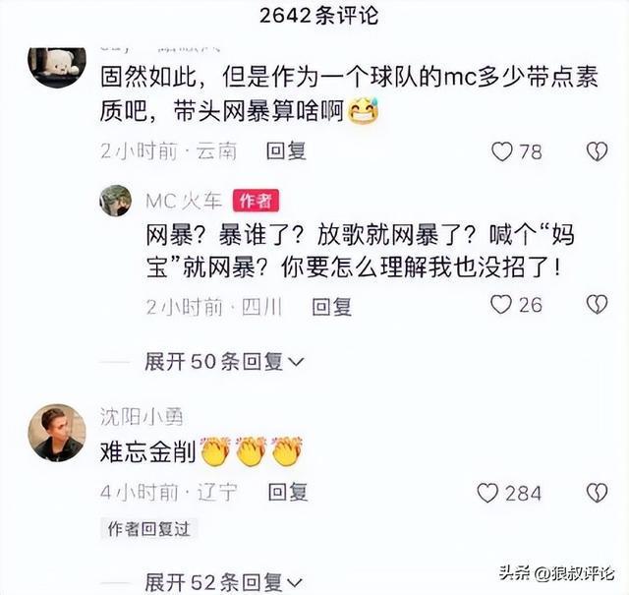Image resolution: width=629 pixels, height=595 pixels.
Task: Like MC火车's reply with 26 likes
Action: pos(501,305)
